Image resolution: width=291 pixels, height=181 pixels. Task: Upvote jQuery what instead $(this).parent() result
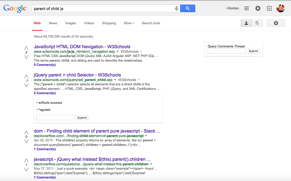(26, 160)
